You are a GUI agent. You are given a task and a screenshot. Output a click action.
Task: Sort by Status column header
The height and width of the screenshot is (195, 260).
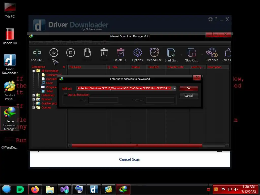pyautogui.click(x=138, y=67)
